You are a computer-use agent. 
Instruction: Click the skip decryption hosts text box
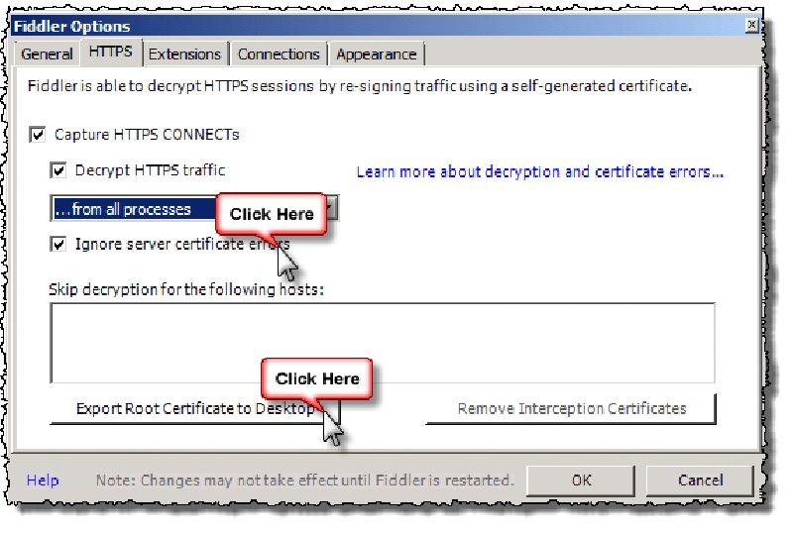383,343
